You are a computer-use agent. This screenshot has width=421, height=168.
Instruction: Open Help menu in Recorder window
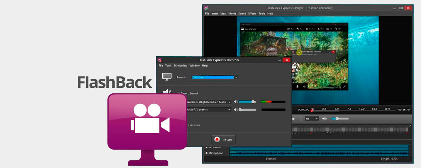(x=205, y=66)
